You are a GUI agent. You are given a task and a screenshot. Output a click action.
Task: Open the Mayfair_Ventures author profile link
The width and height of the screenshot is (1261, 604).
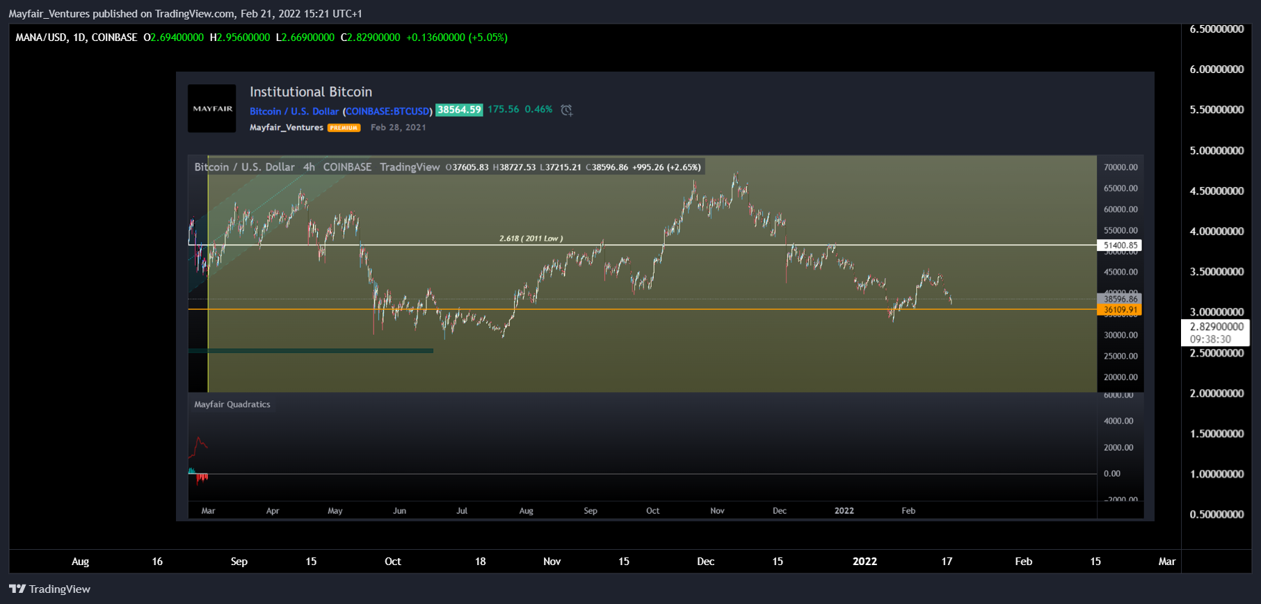(x=287, y=127)
